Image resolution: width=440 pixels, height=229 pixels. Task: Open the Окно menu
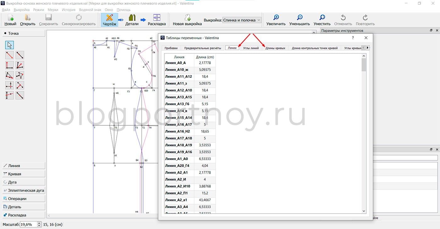(x=109, y=10)
